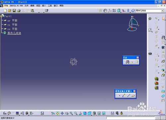Viewport: 166px width, 120px height.
Task: Open the 编辑 Edit menu
Action: pyautogui.click(x=32, y=6)
